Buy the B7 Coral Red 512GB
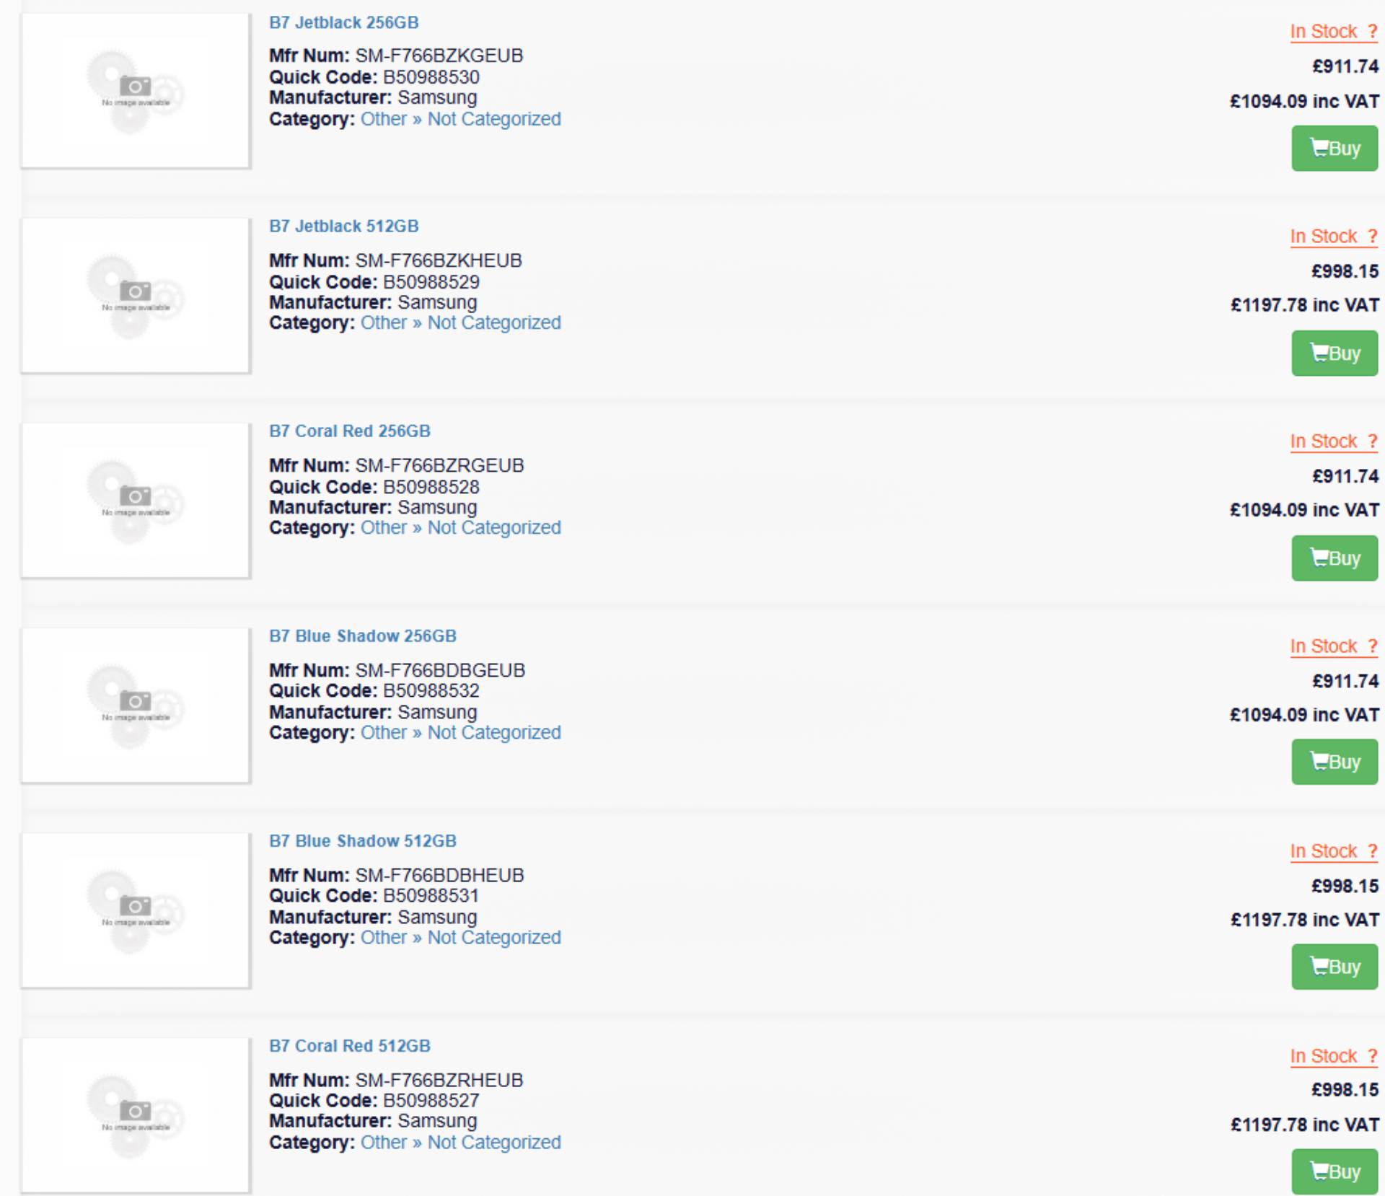 click(1334, 1171)
